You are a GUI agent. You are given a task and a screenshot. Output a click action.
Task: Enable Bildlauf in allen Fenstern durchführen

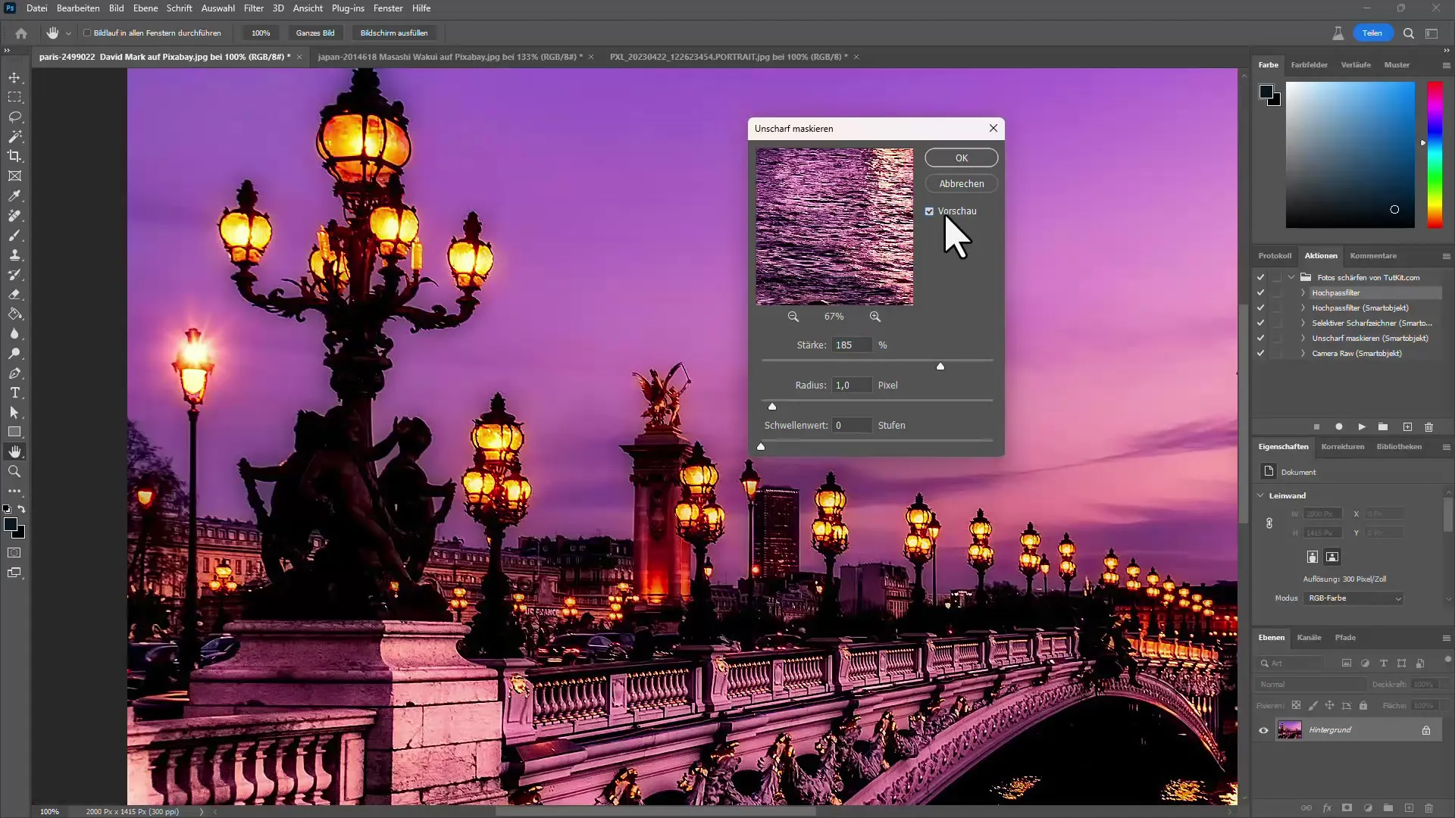click(x=87, y=33)
